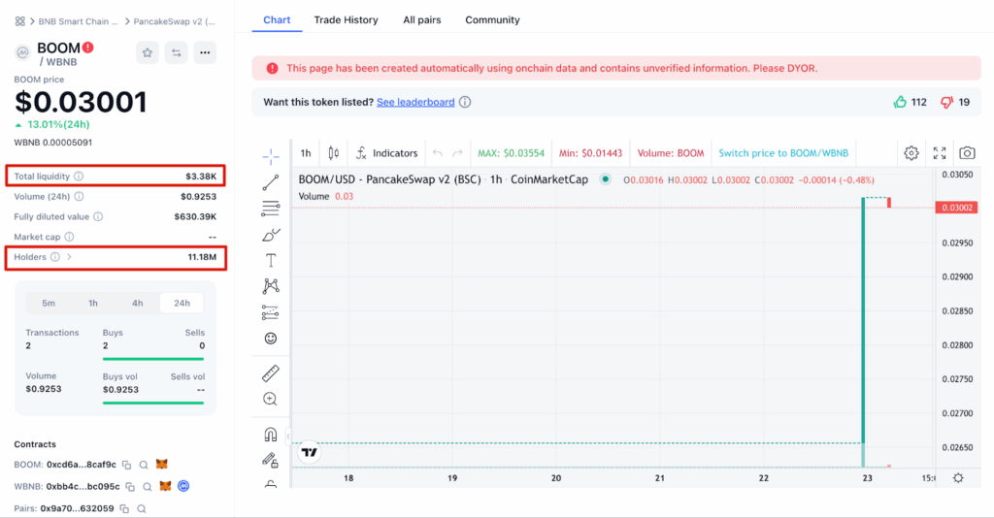This screenshot has width=994, height=518.
Task: Open the 1h chart interval dropdown
Action: tap(306, 153)
